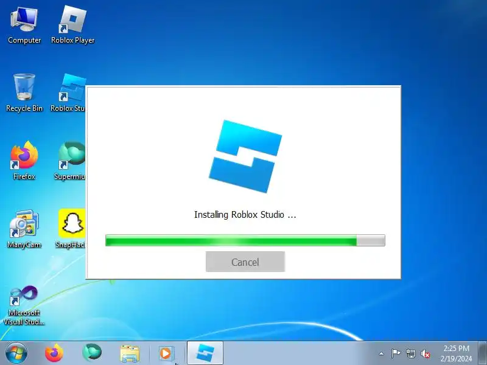
Task: Launch Firefox from the taskbar
Action: pyautogui.click(x=54, y=353)
